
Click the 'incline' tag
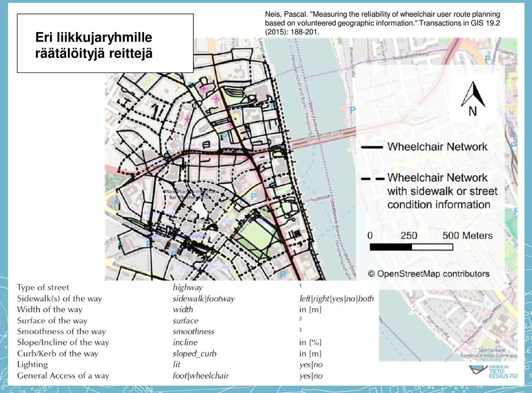tap(185, 342)
